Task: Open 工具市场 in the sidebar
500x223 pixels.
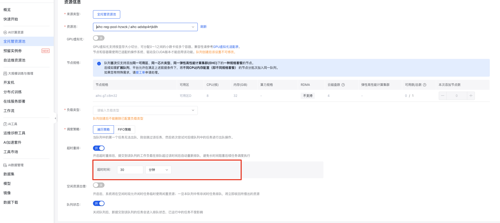Action: (11, 152)
